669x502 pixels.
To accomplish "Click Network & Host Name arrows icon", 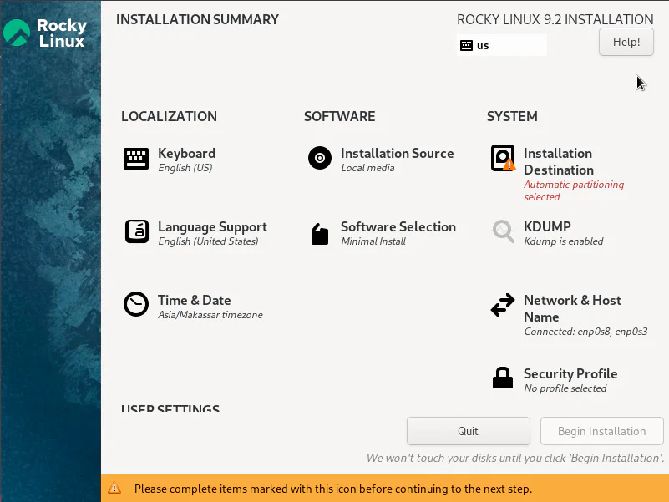I will [x=503, y=306].
